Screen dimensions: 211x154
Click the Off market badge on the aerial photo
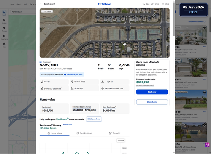pos(47,11)
